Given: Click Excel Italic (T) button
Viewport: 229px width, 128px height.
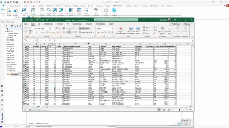Looking at the screenshot, I should pos(39,32).
